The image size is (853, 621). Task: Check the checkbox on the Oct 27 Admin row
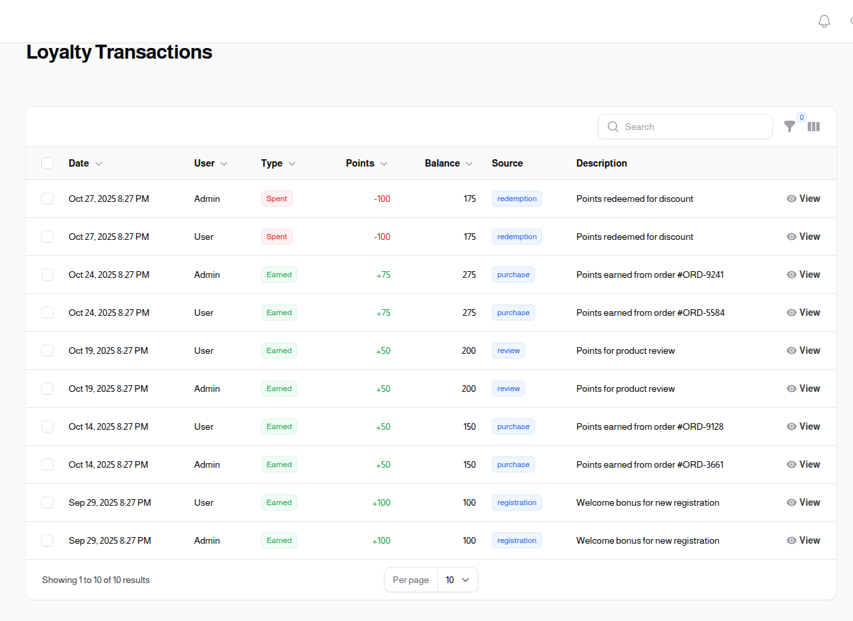[47, 198]
